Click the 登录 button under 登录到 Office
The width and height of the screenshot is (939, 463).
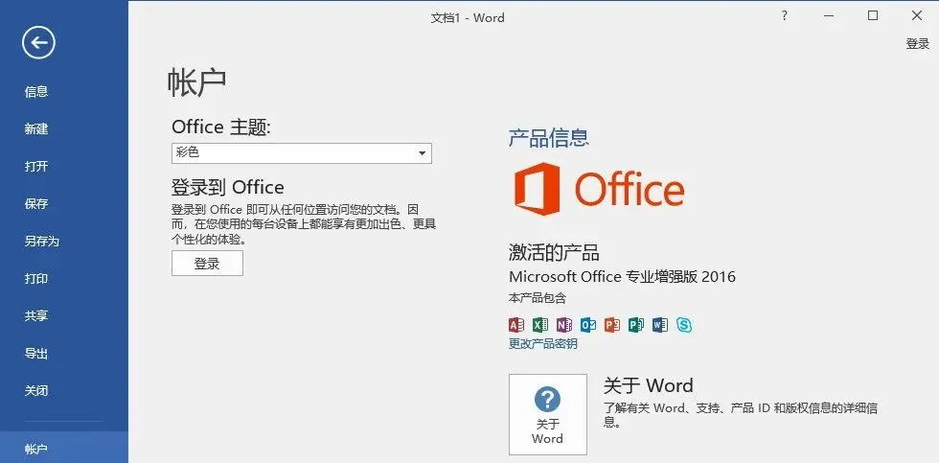[x=207, y=264]
